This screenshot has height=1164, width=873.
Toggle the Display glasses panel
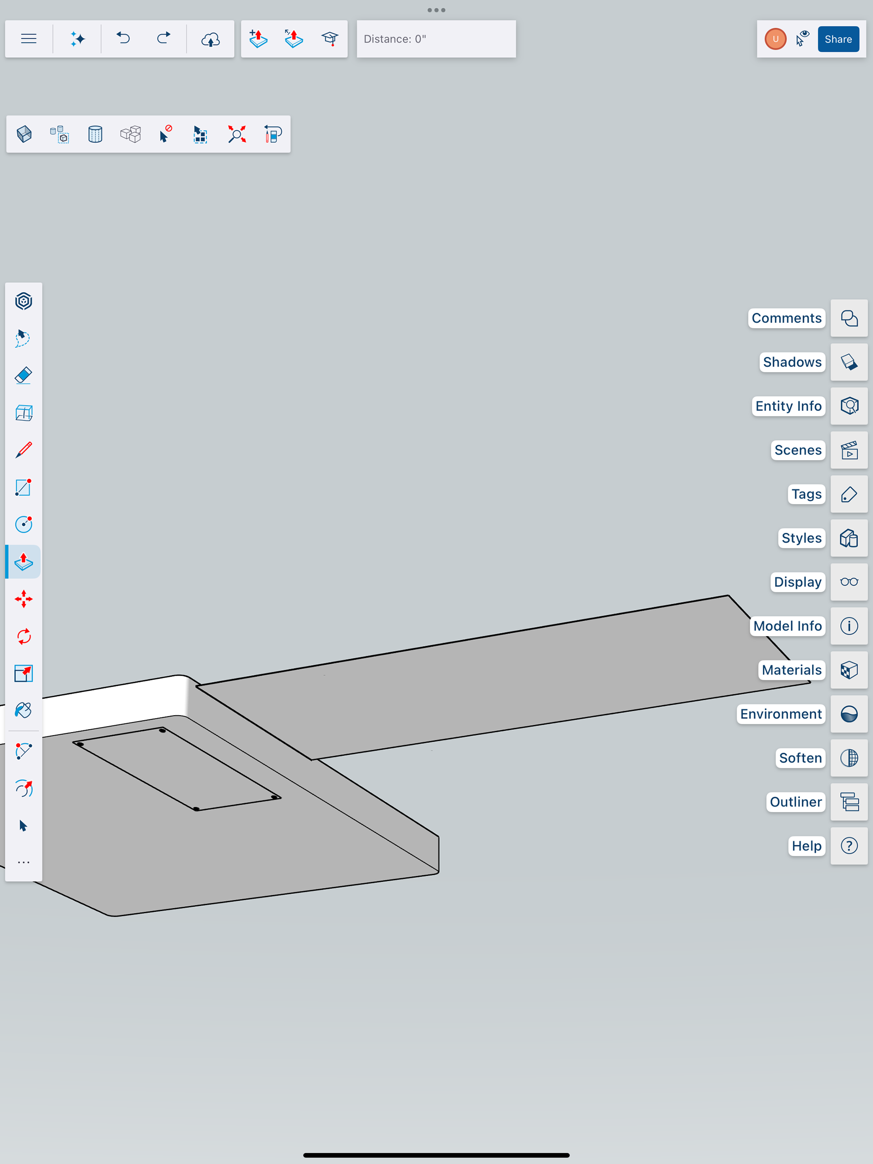[849, 582]
